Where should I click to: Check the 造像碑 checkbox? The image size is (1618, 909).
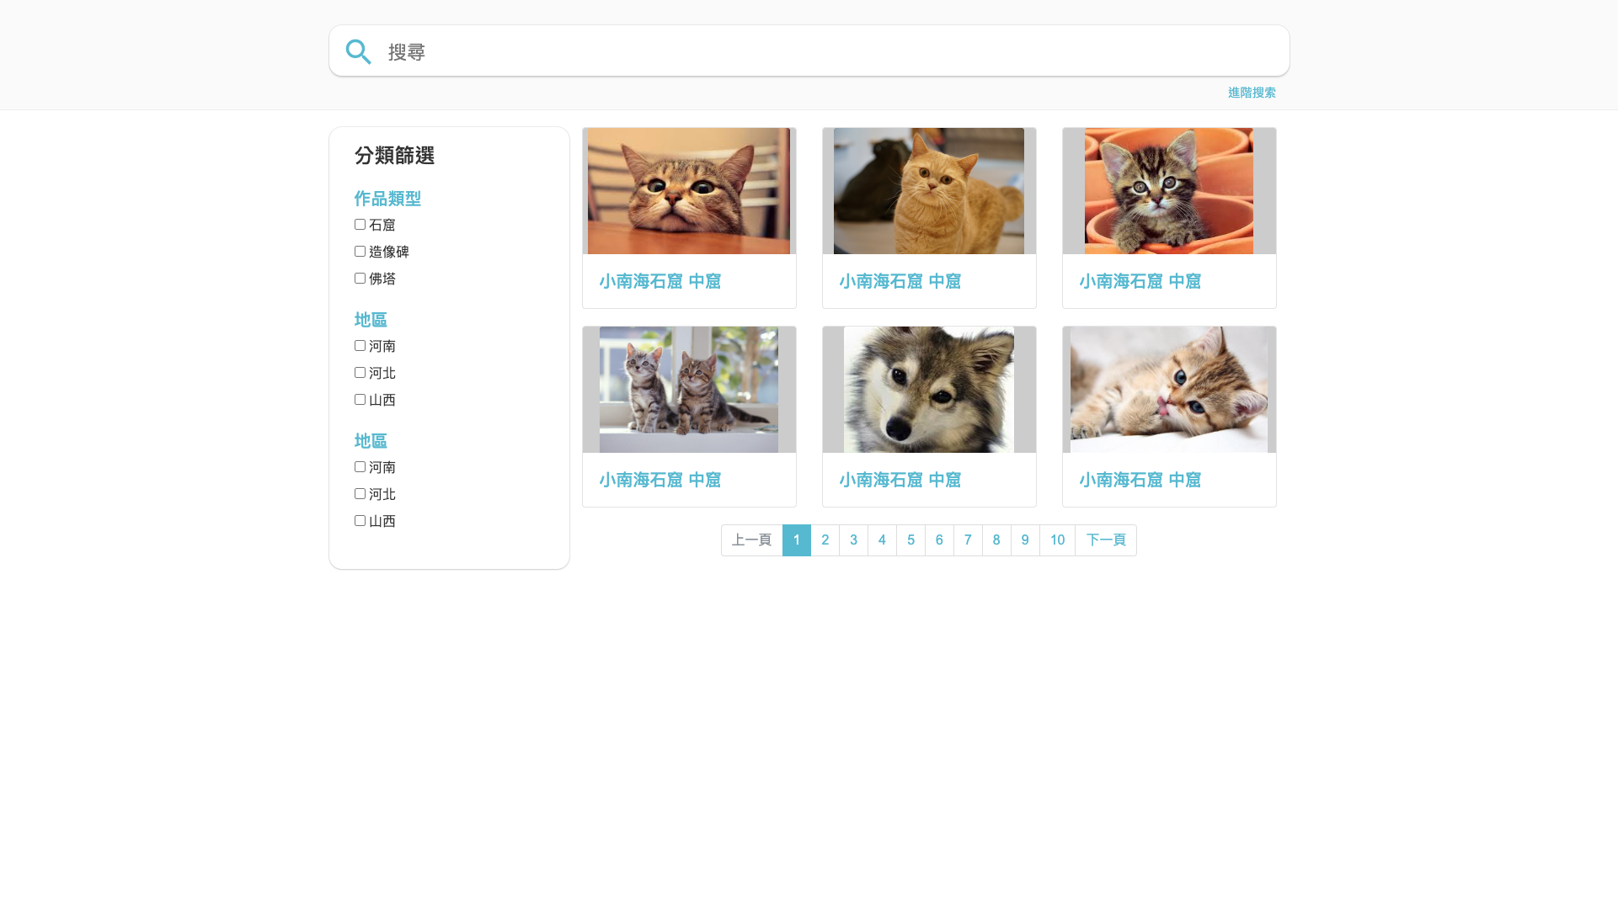pos(360,252)
